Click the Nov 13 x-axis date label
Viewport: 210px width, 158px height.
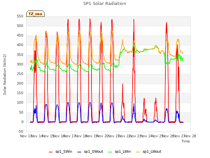(26, 136)
